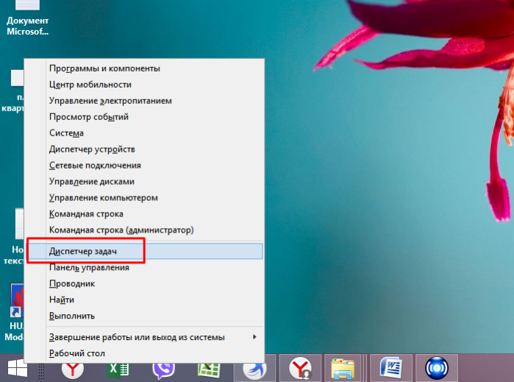The image size is (514, 382).
Task: Switch to Microsoft Word on the taskbar
Action: [x=390, y=368]
